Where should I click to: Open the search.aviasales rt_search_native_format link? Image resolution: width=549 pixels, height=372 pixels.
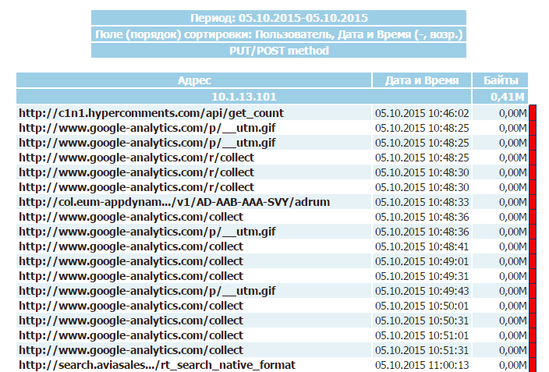tap(158, 365)
